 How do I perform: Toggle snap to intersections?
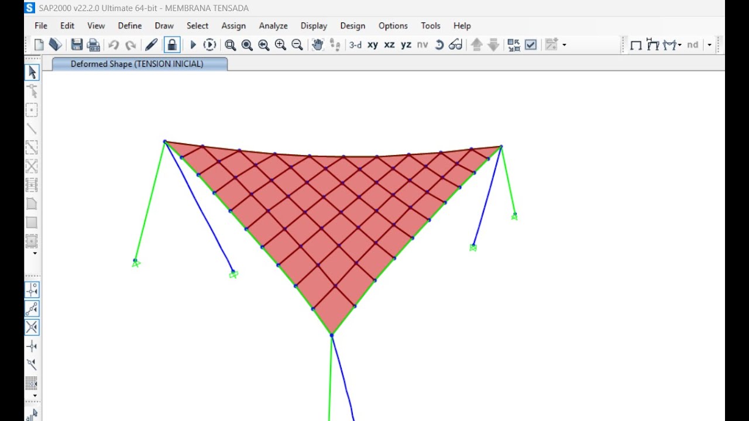coord(32,327)
